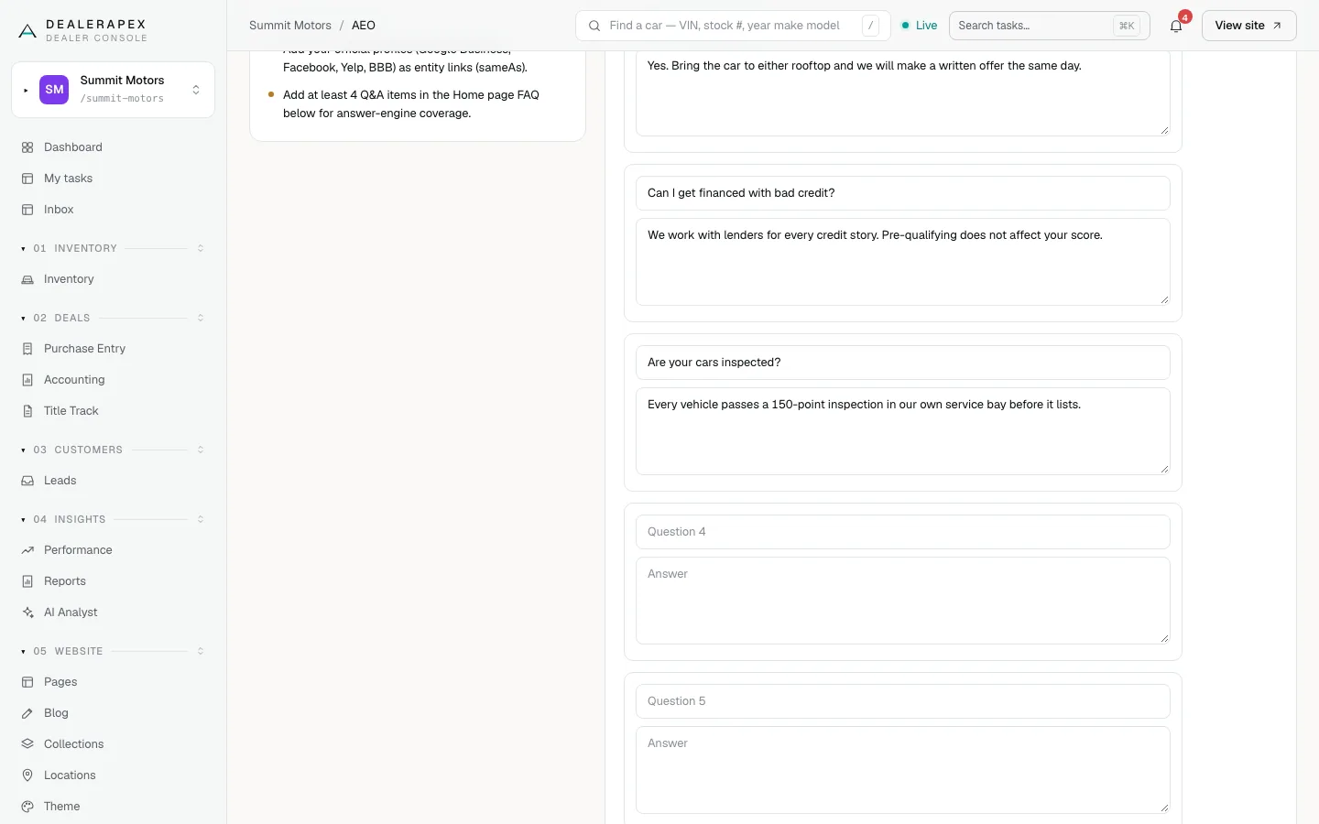Click the Collections layers icon

pos(27,744)
